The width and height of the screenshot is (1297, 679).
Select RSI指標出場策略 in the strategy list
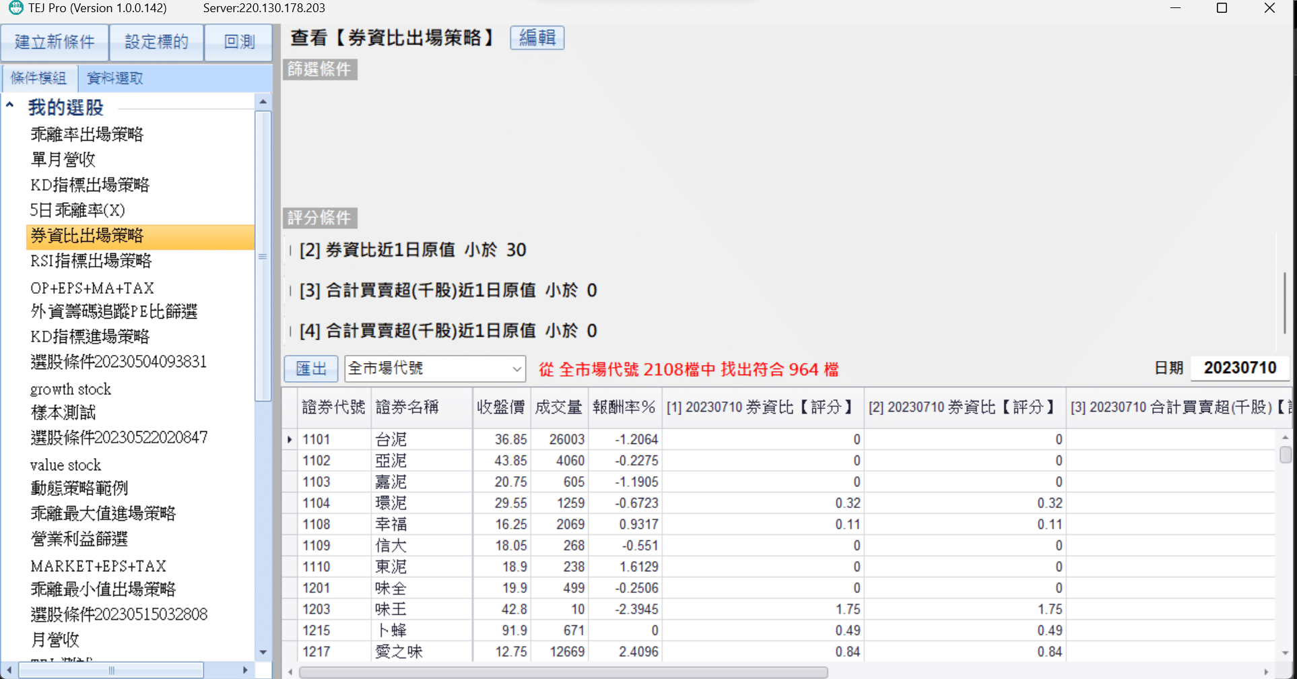[91, 261]
